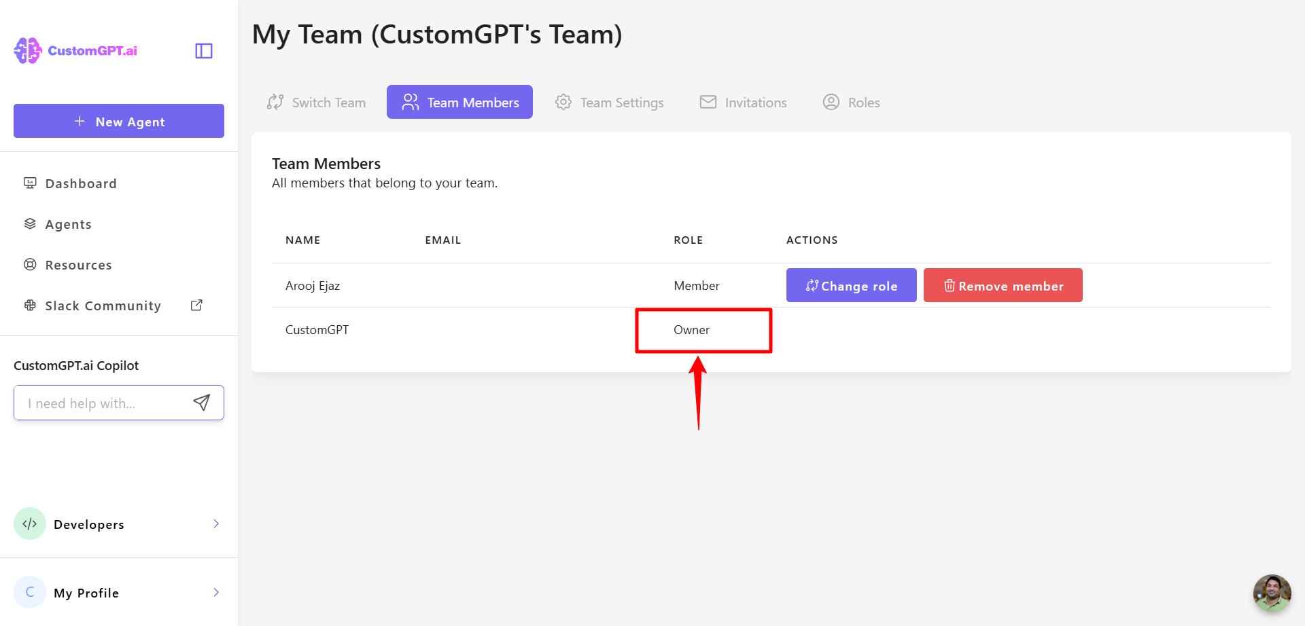Open the Invitations tab
Viewport: 1305px width, 626px height.
click(x=744, y=102)
